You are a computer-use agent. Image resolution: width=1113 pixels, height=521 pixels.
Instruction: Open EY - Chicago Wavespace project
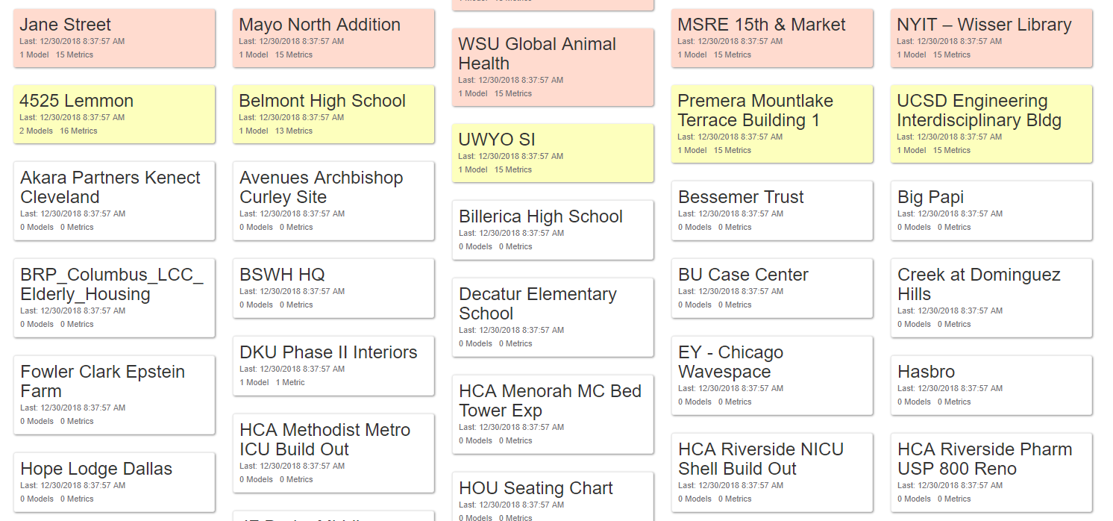pos(772,375)
